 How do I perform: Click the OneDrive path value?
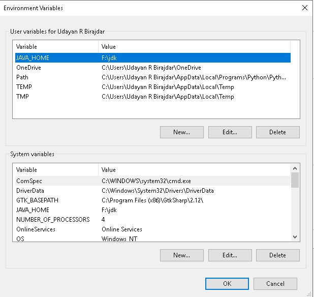[x=151, y=68]
